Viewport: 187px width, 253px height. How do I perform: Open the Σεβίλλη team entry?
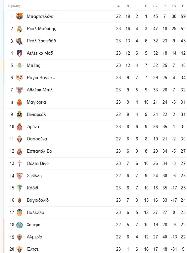pyautogui.click(x=34, y=176)
